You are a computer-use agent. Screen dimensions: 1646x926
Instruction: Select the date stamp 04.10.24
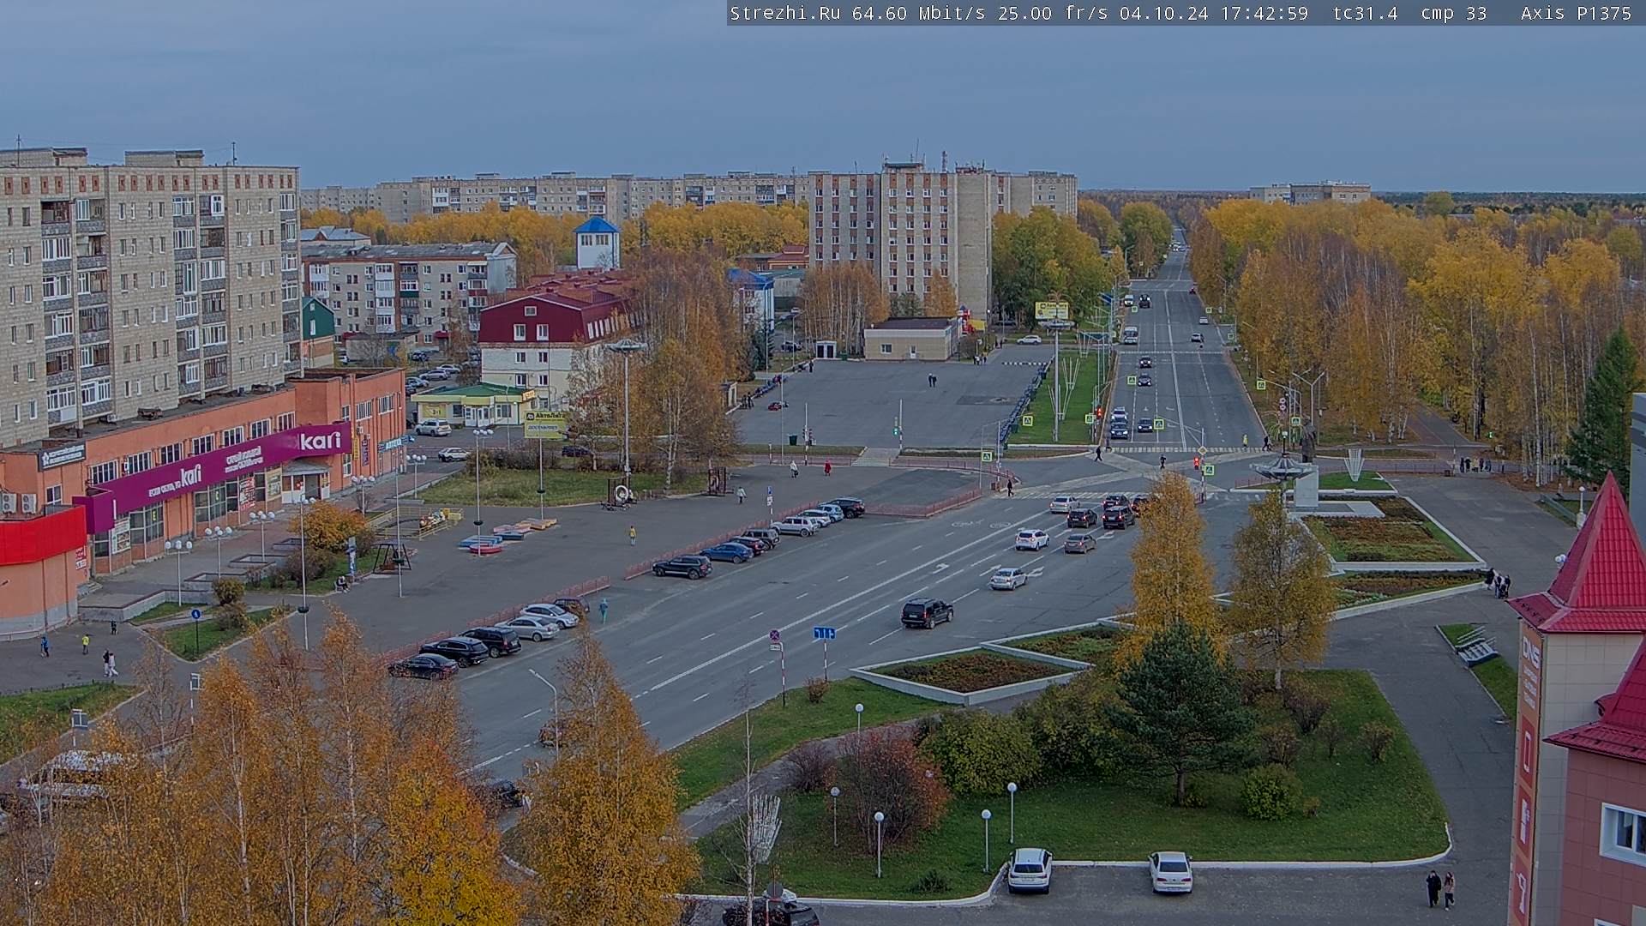coord(1163,13)
